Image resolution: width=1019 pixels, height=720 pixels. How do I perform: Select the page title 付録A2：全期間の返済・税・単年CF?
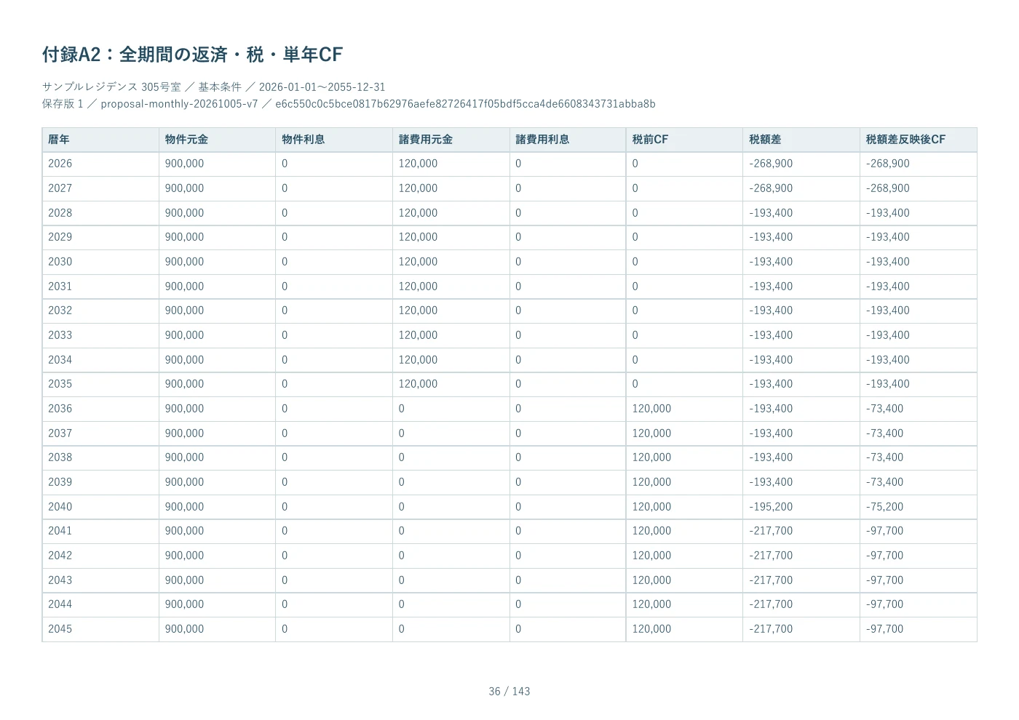tap(192, 55)
